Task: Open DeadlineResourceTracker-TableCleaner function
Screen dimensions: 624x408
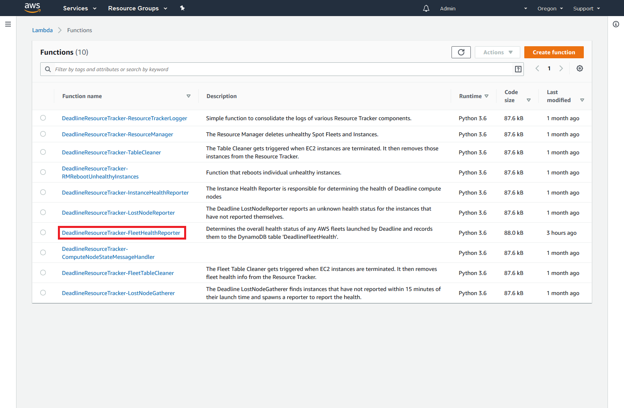Action: coord(111,152)
